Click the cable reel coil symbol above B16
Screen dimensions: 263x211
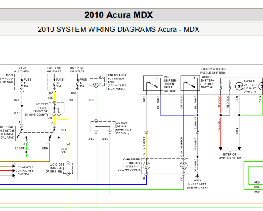(184, 166)
